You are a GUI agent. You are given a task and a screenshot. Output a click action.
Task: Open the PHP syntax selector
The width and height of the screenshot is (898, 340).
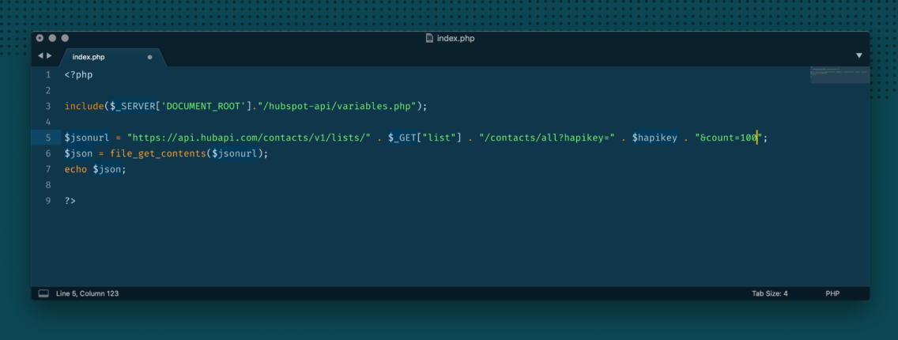pos(832,293)
